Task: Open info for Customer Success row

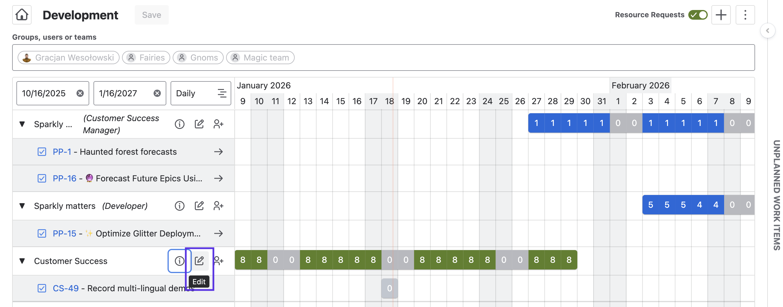Action: click(x=179, y=261)
